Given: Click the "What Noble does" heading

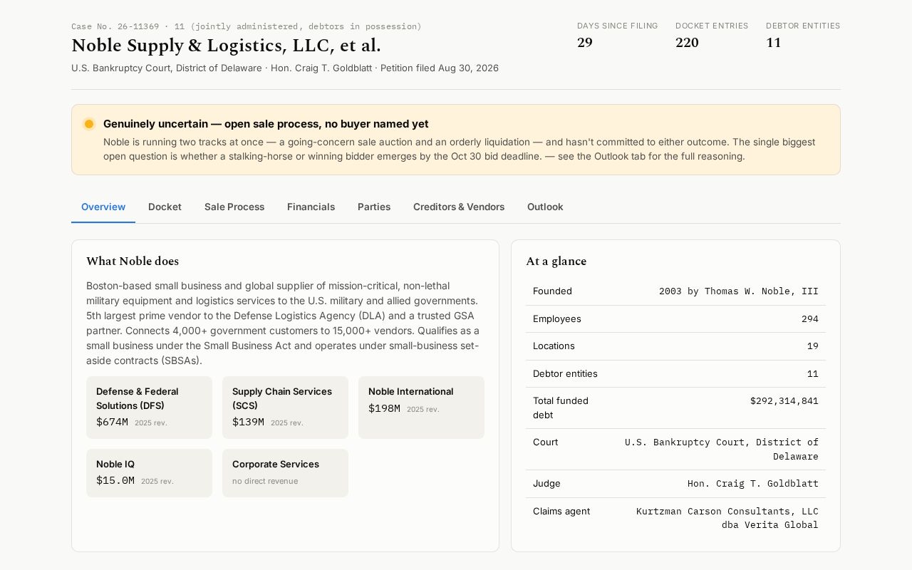Looking at the screenshot, I should [133, 261].
